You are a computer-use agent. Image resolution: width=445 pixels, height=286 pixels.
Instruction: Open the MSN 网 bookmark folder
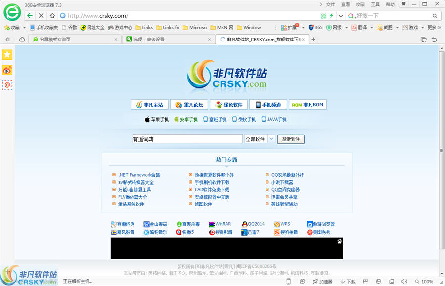click(x=222, y=28)
